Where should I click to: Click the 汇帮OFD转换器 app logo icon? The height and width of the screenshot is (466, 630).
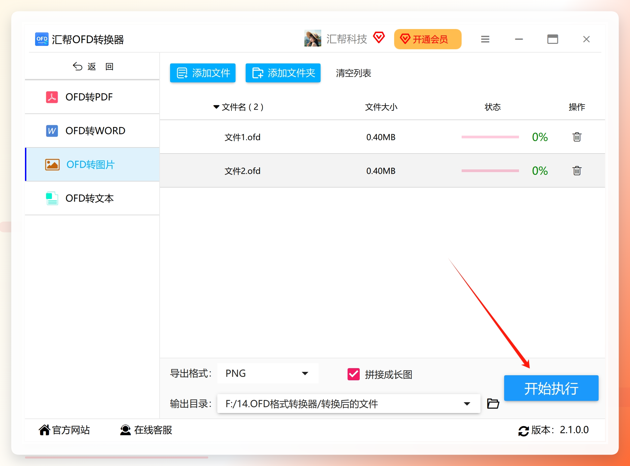coord(42,39)
